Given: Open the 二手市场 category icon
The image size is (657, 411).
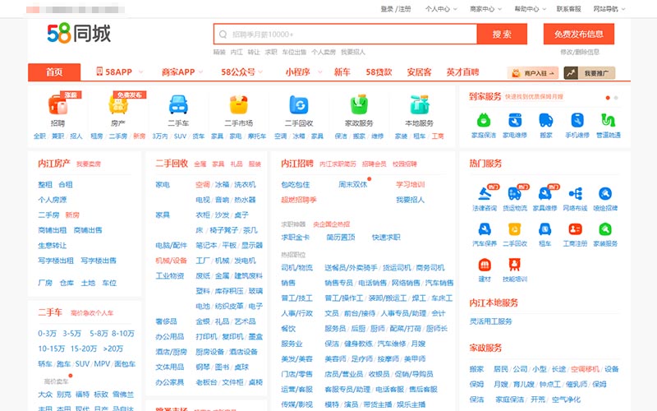Looking at the screenshot, I should [x=239, y=104].
